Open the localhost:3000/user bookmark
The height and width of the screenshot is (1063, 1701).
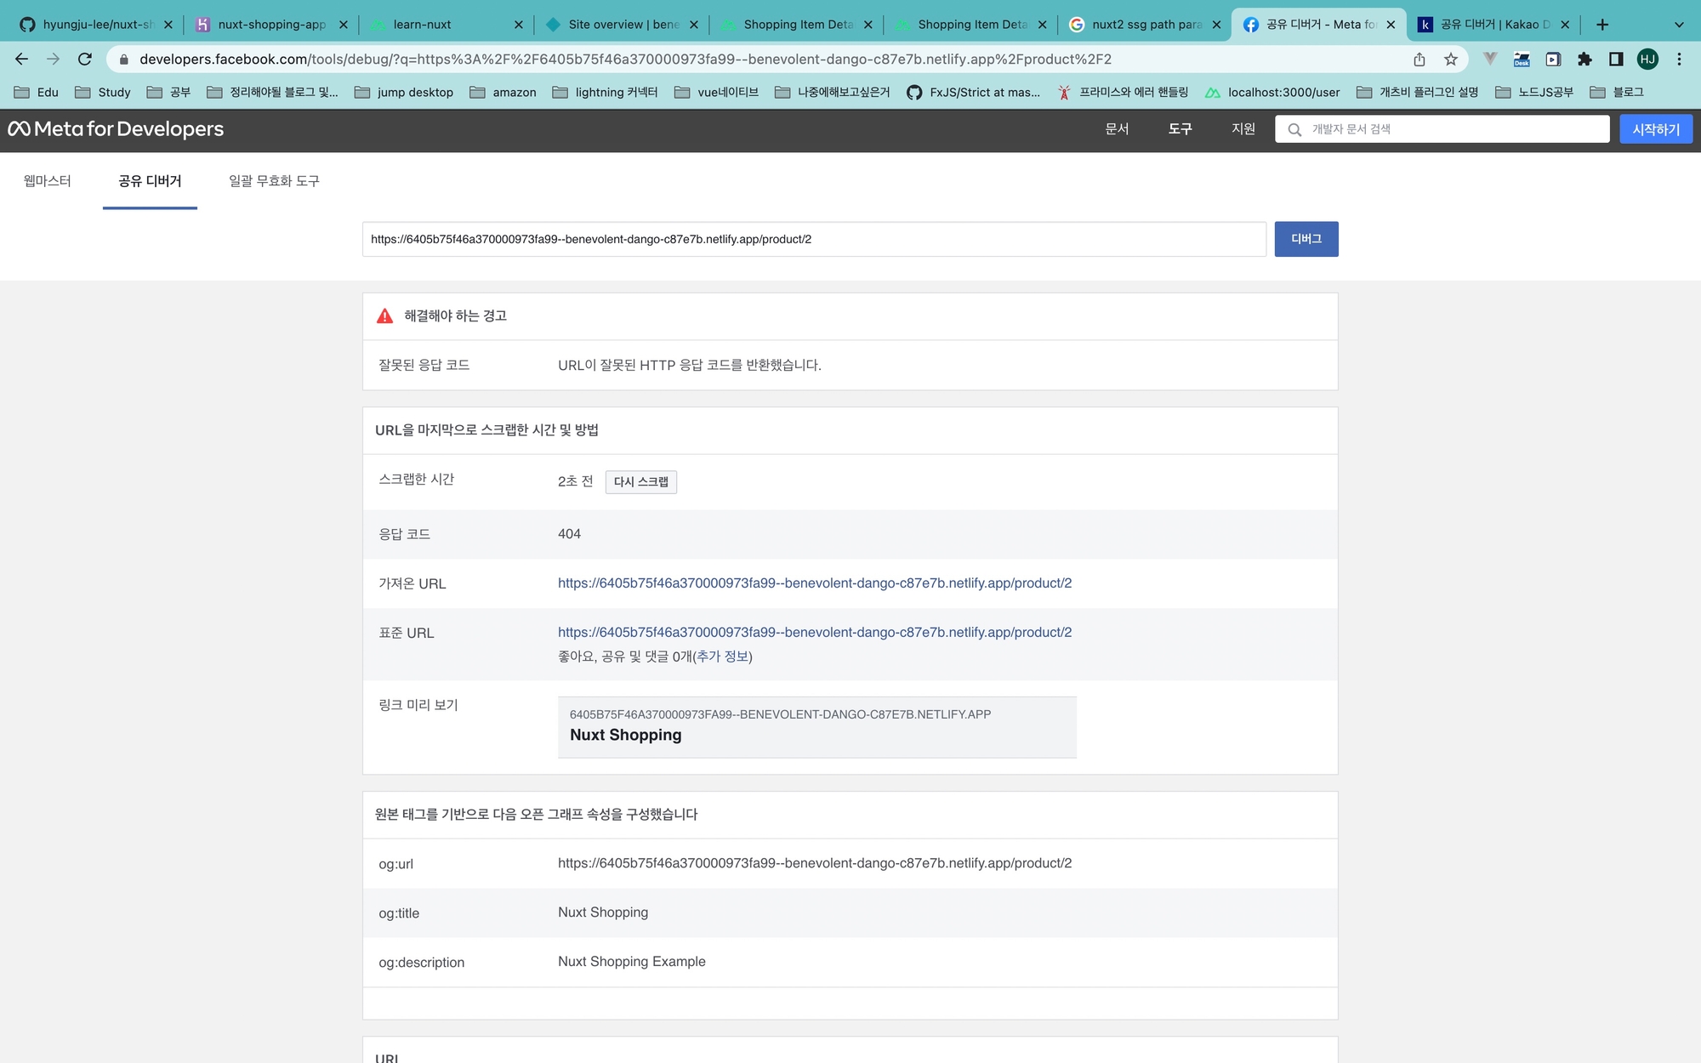(1272, 92)
